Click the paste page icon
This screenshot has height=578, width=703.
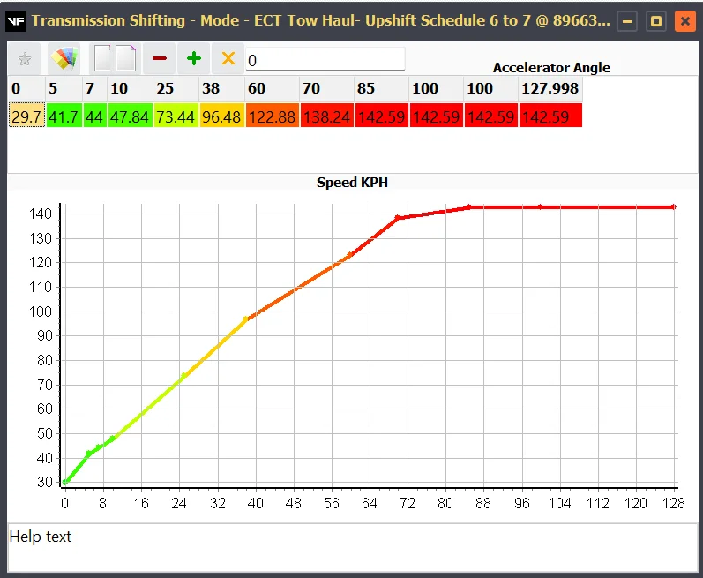pyautogui.click(x=125, y=59)
